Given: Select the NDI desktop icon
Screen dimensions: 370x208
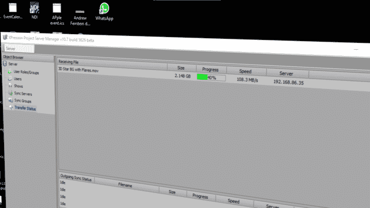Looking at the screenshot, I should pos(35,10).
